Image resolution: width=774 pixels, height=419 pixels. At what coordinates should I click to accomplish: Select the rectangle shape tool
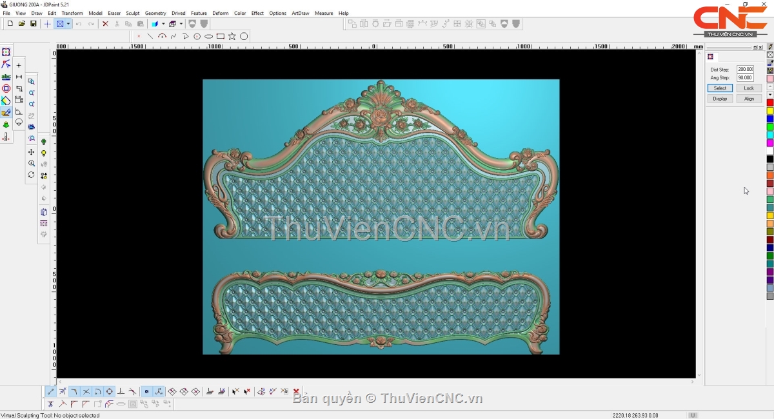point(221,36)
